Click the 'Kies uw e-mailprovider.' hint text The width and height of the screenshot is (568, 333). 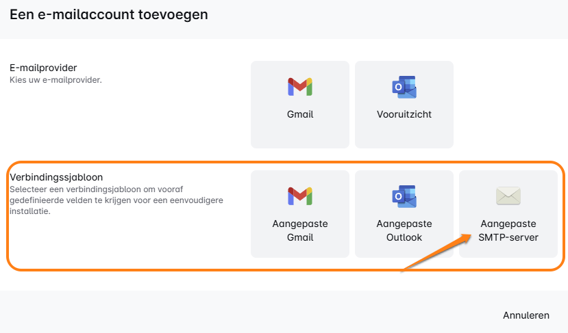[x=55, y=80]
